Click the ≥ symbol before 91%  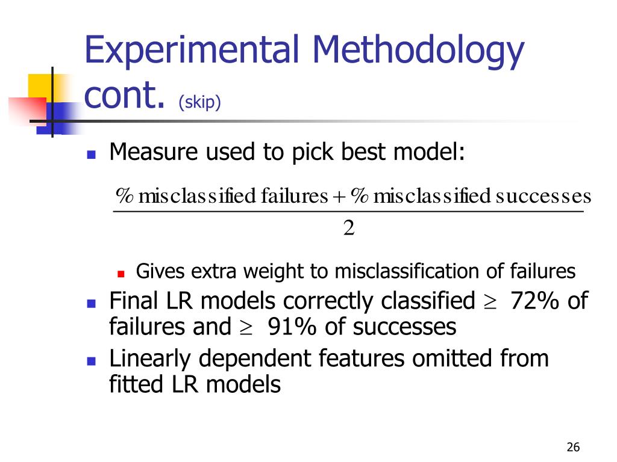pyautogui.click(x=246, y=328)
